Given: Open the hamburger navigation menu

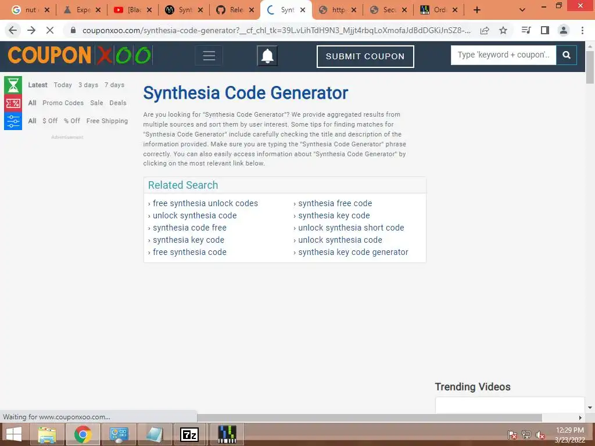Looking at the screenshot, I should [209, 56].
